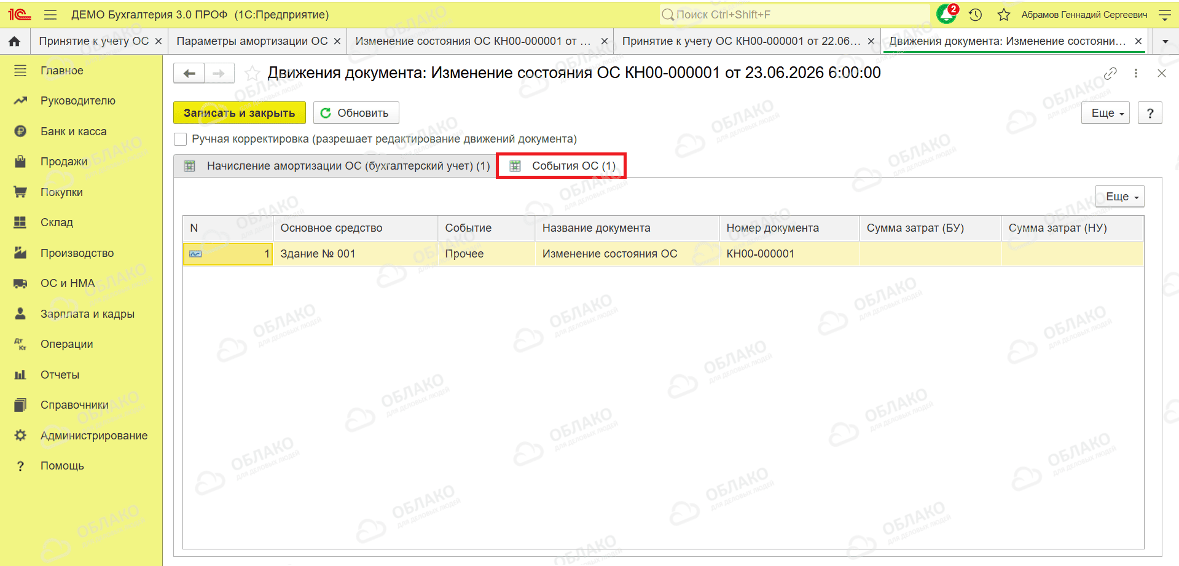This screenshot has height=566, width=1179.
Task: Click user name Абрамов Геннадий Сергеевич
Action: coord(1084,15)
